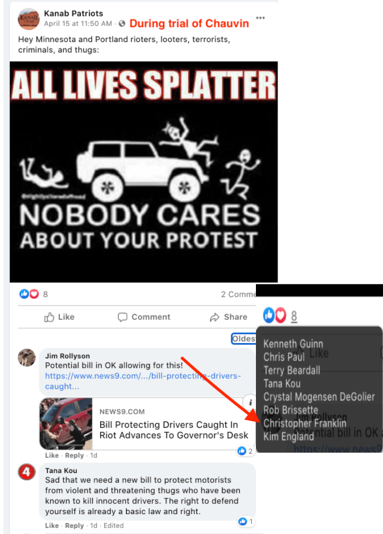
Task: Open the Oldest comment sorting dropdown
Action: (243, 338)
